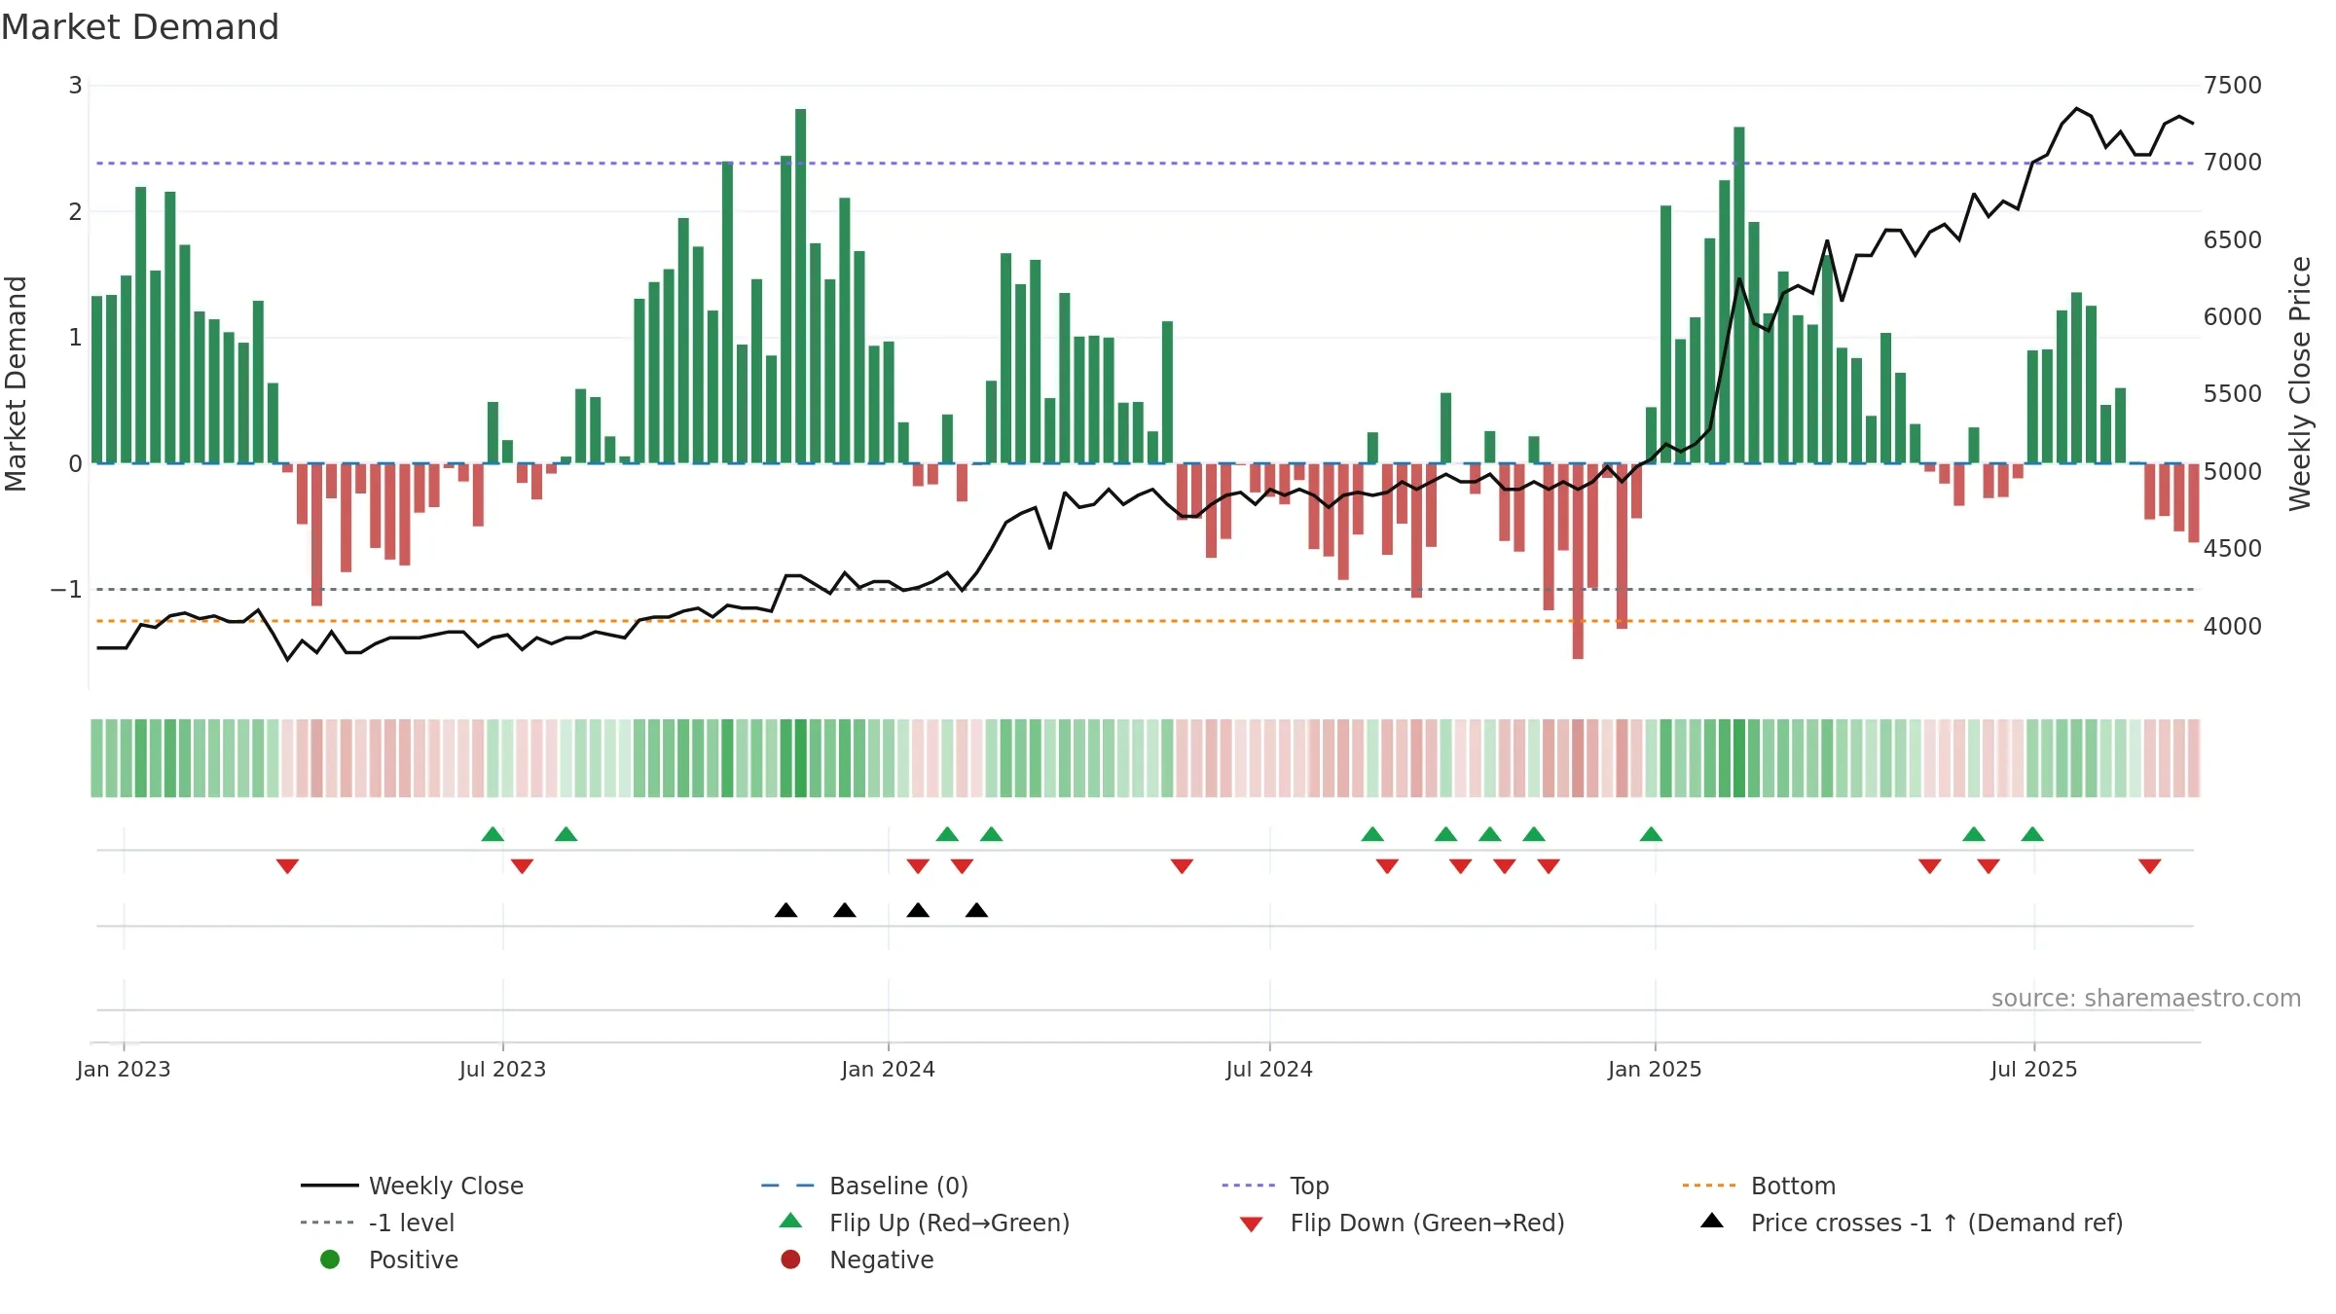Viewport: 2336px width, 1314px height.
Task: Toggle the Bottom legend entry
Action: coord(1759,1186)
